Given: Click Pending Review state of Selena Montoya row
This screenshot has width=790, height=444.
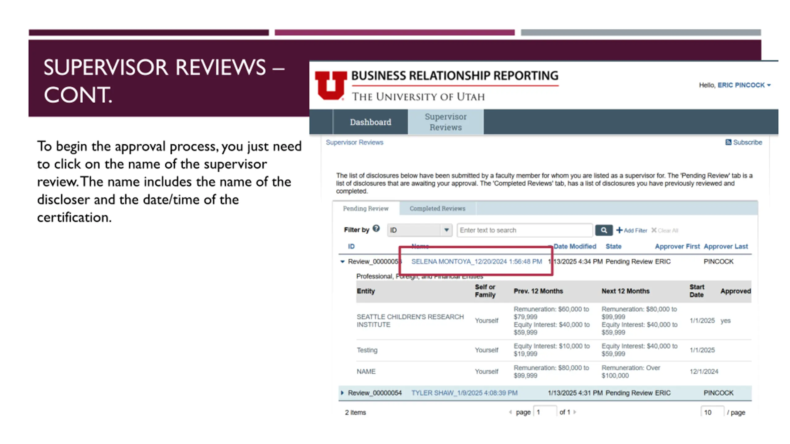Looking at the screenshot, I should 629,261.
